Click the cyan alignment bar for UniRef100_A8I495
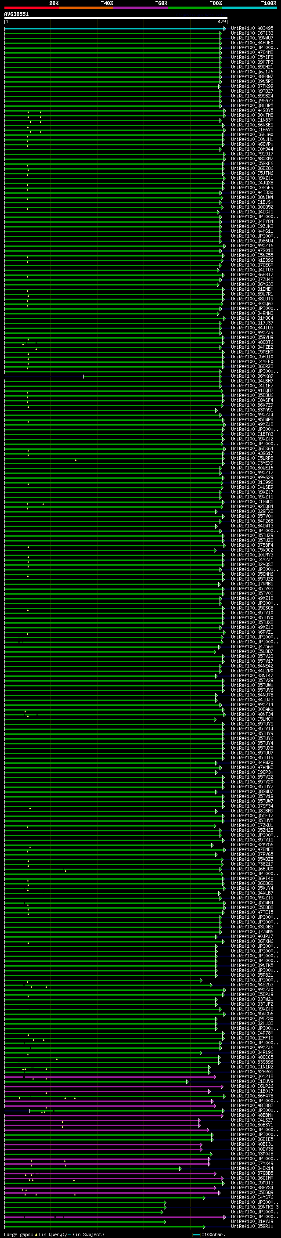Viewport: 281px width, 1238px height. point(115,29)
